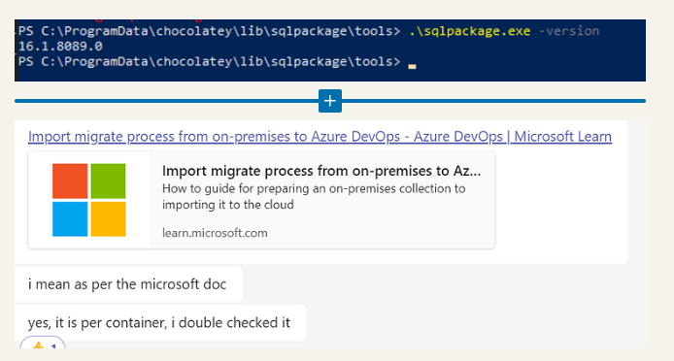Viewport: 674px width, 361px height.
Task: Open link preview card title 'Import migrate process from on-premises to Az...'
Action: point(321,171)
